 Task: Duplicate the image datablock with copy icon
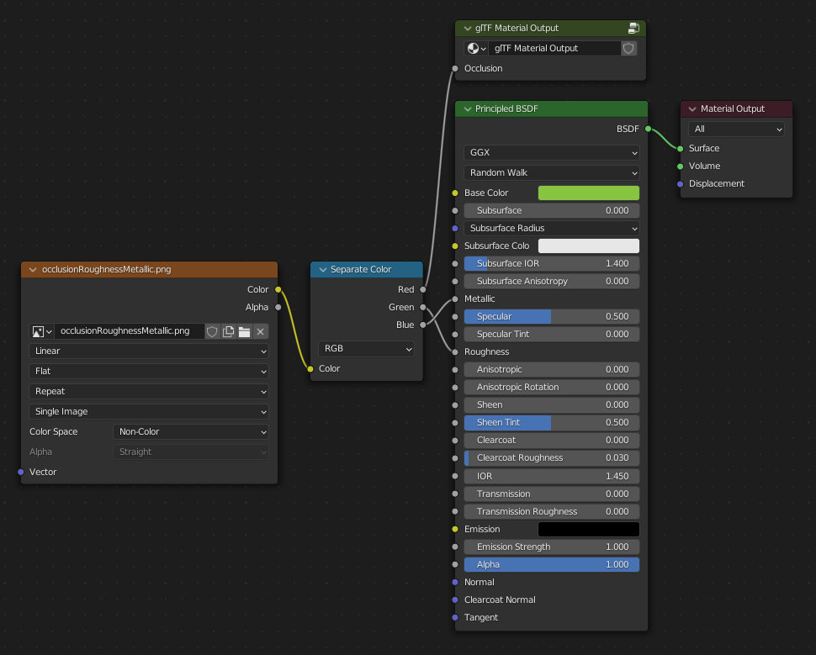click(228, 331)
